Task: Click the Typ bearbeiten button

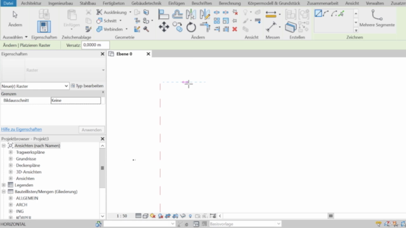Action: tap(88, 86)
